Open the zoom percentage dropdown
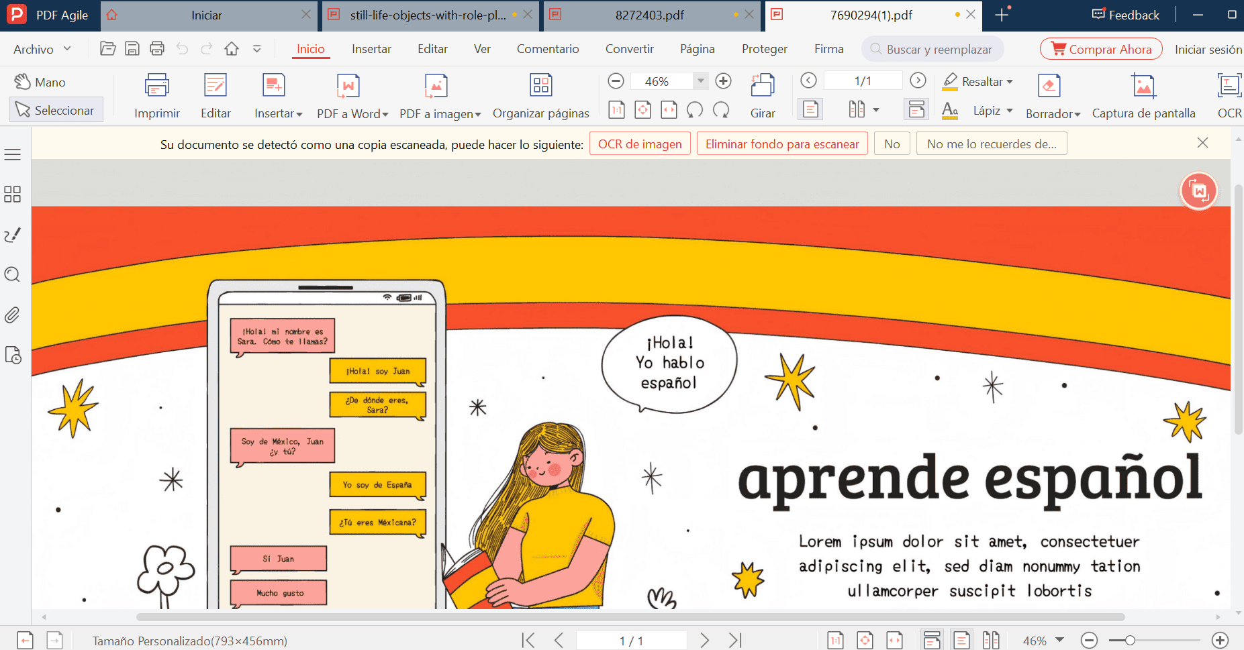Image resolution: width=1244 pixels, height=650 pixels. pyautogui.click(x=700, y=80)
